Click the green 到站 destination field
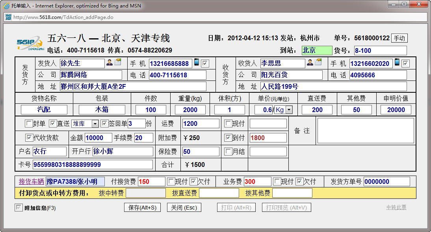 (317, 51)
